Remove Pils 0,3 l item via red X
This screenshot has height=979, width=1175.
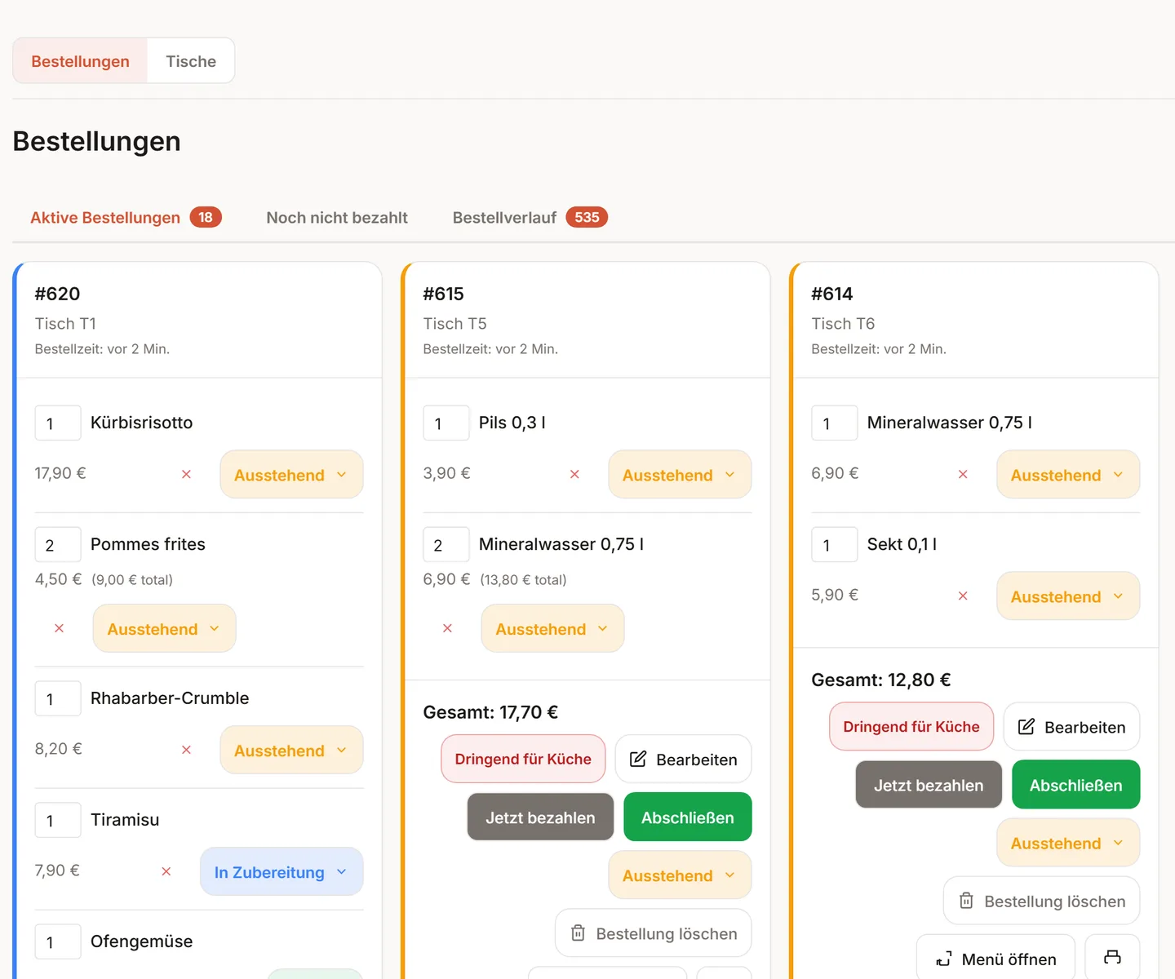(574, 474)
